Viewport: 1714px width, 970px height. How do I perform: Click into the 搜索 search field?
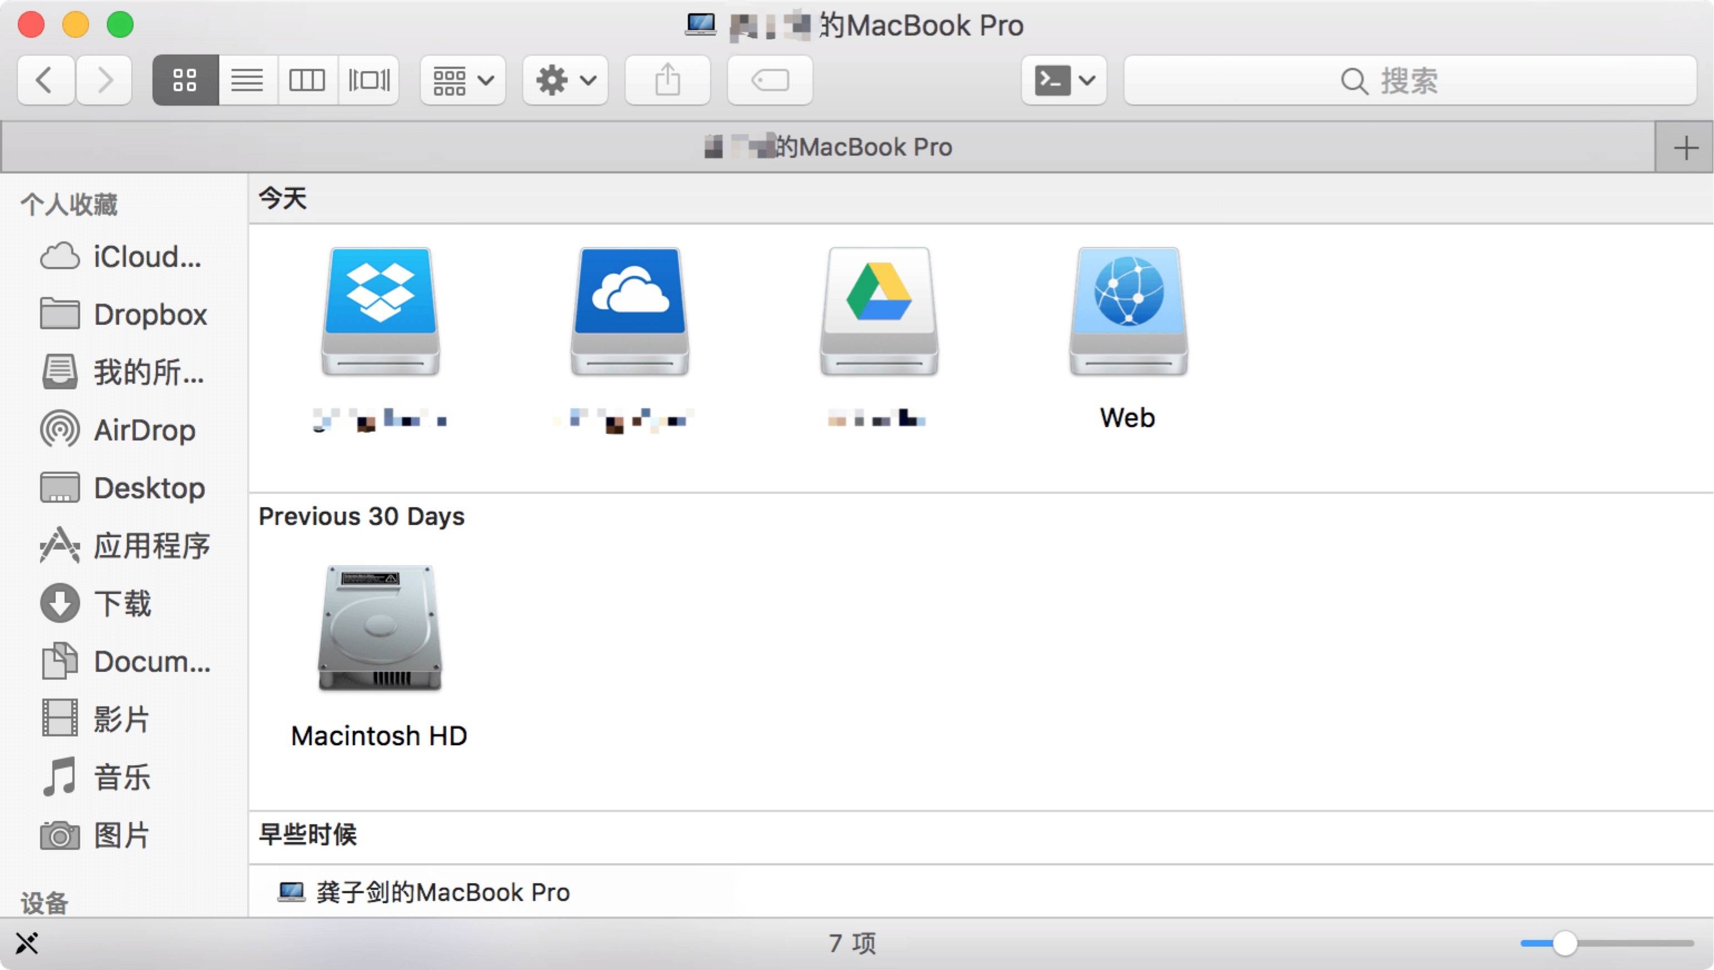(1410, 81)
